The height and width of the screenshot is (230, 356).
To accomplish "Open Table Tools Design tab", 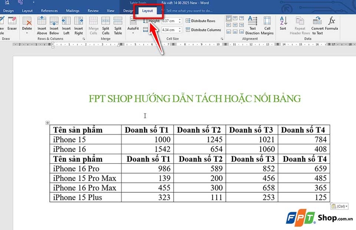I will (x=128, y=11).
